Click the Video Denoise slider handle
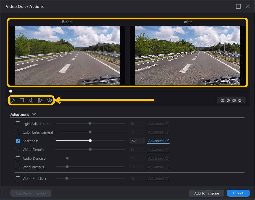This screenshot has height=200, width=255. (x=90, y=149)
